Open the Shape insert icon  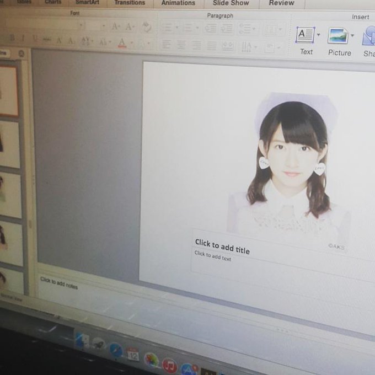369,36
